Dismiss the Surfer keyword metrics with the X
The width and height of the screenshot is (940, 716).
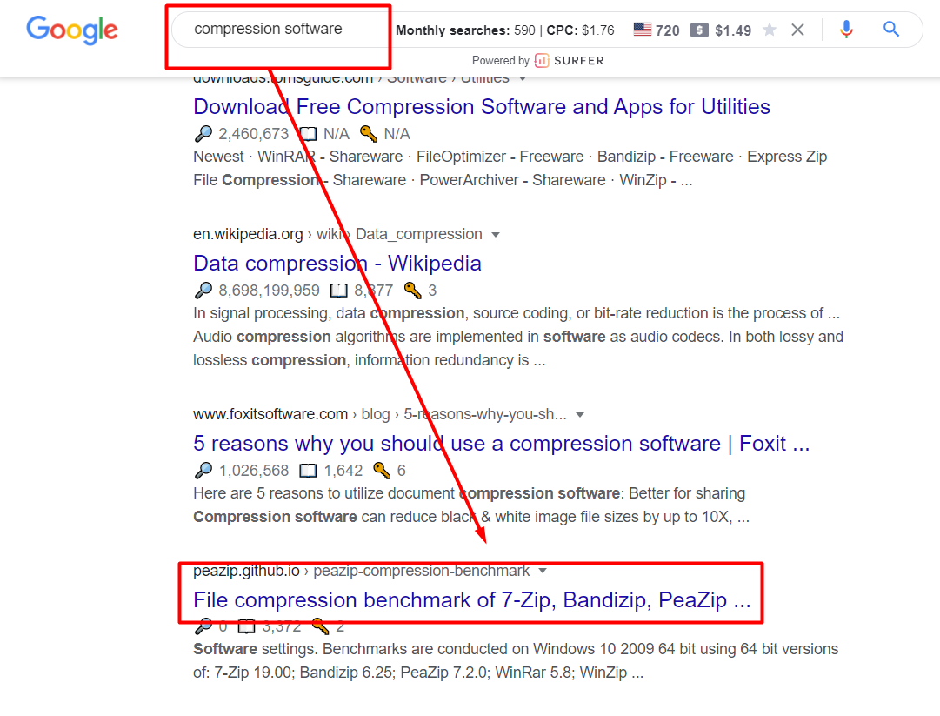(798, 29)
